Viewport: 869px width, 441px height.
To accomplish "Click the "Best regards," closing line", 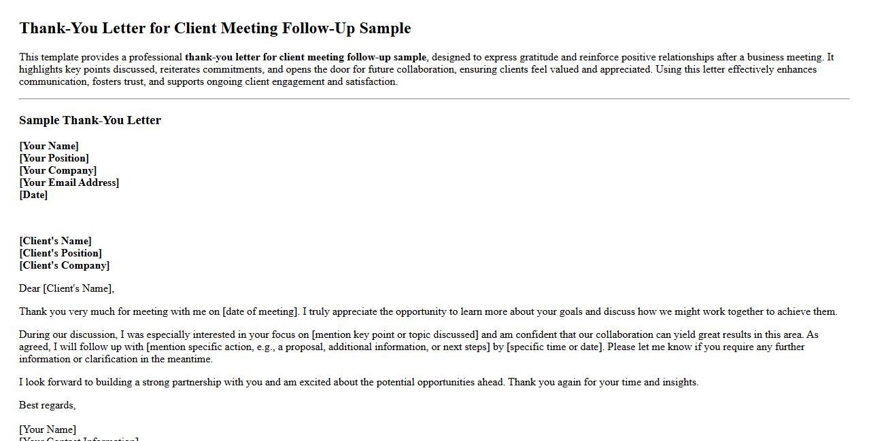I will 48,406.
